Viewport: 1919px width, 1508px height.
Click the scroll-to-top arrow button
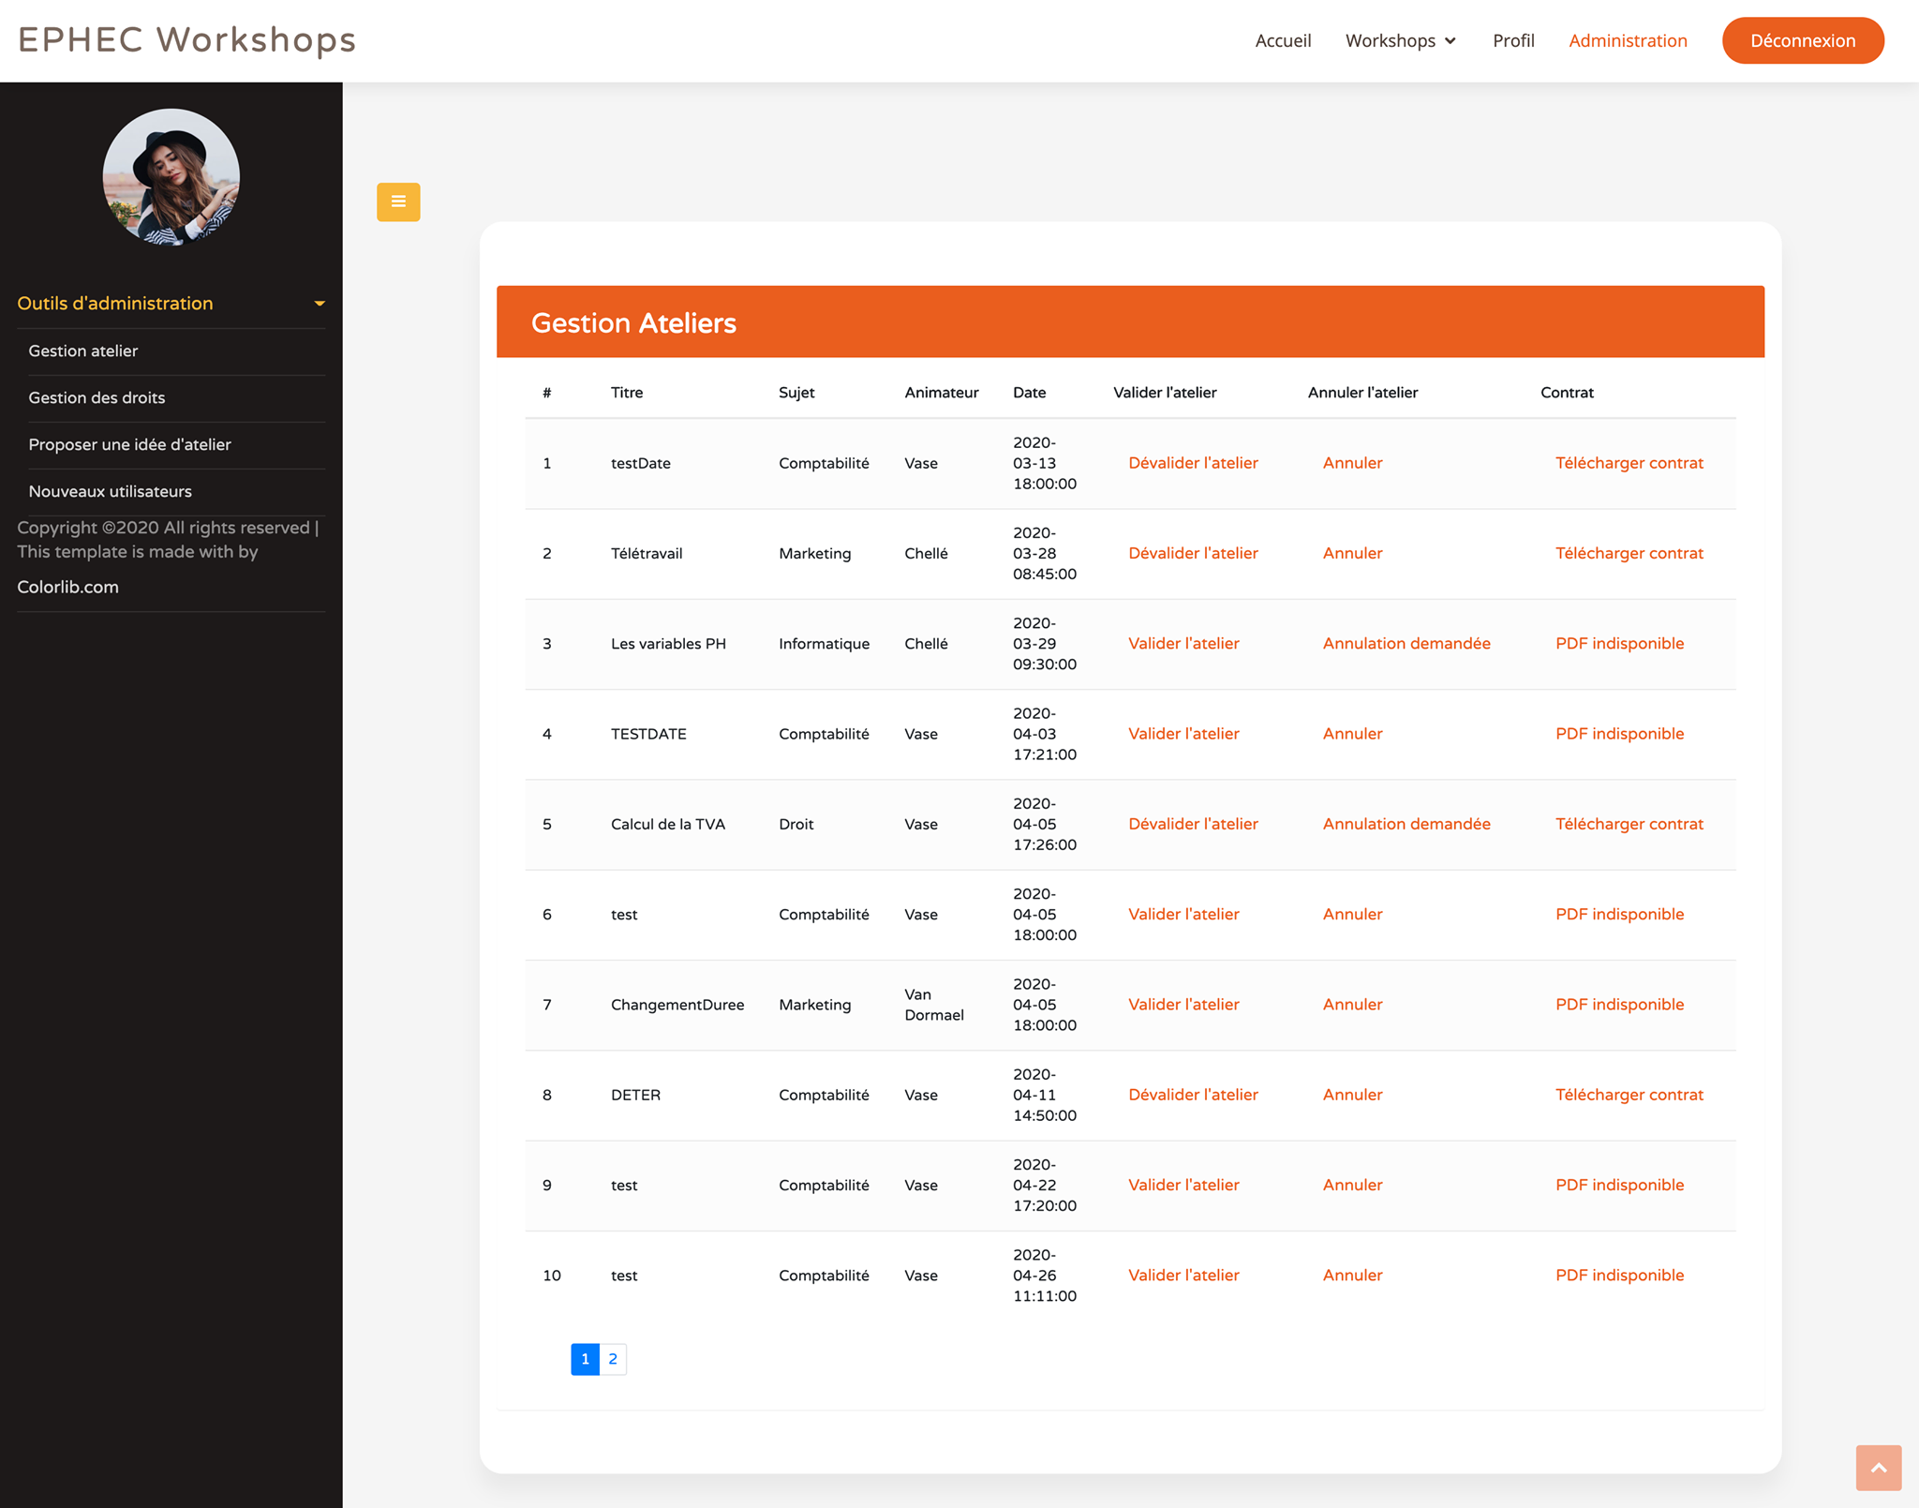(1878, 1467)
